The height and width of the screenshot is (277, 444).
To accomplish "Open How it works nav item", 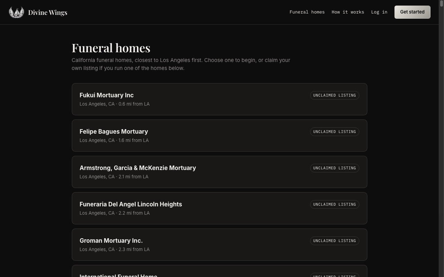I will coord(348,12).
